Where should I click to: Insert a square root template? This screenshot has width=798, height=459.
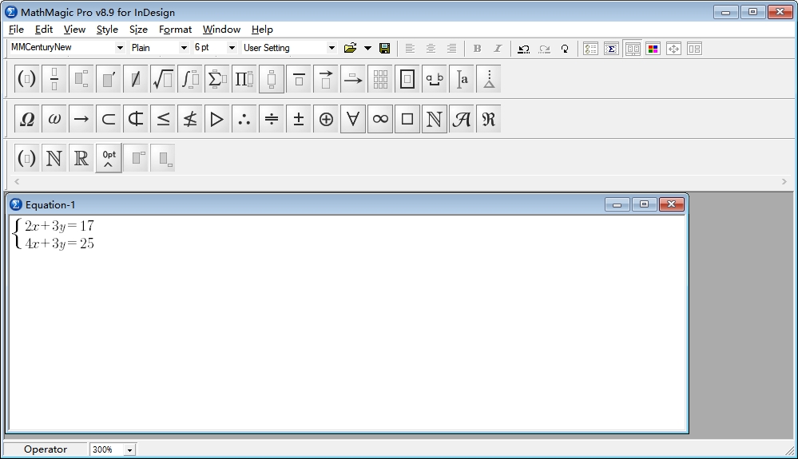(x=163, y=79)
